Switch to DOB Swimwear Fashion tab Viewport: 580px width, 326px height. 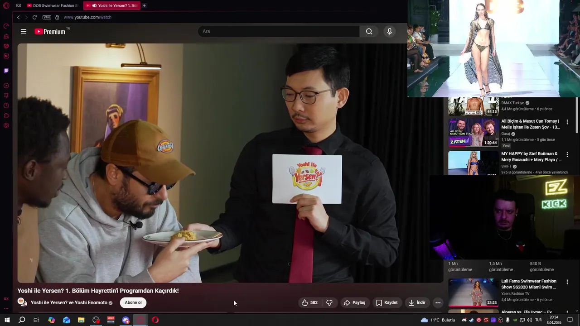point(53,5)
